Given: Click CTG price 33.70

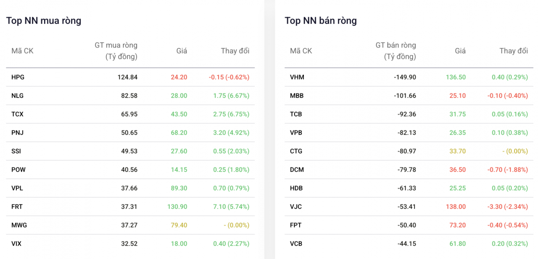Looking at the screenshot, I should (458, 151).
